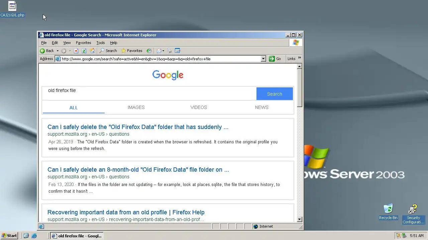Click the Google search text box
The height and width of the screenshot is (240, 428).
(x=149, y=93)
